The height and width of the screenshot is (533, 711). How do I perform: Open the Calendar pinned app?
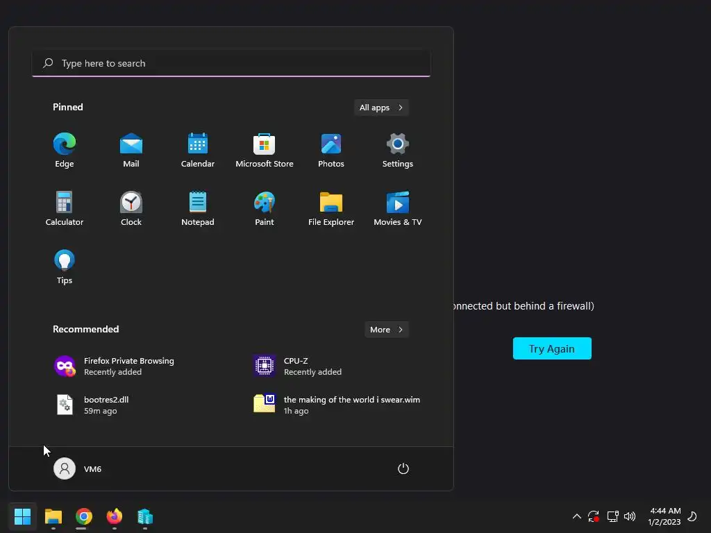click(x=198, y=151)
